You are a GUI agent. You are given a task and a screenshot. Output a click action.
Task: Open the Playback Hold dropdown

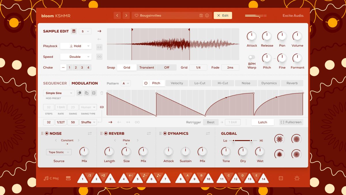tap(76, 46)
